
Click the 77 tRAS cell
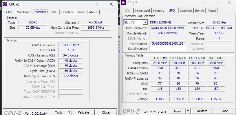[160, 83]
